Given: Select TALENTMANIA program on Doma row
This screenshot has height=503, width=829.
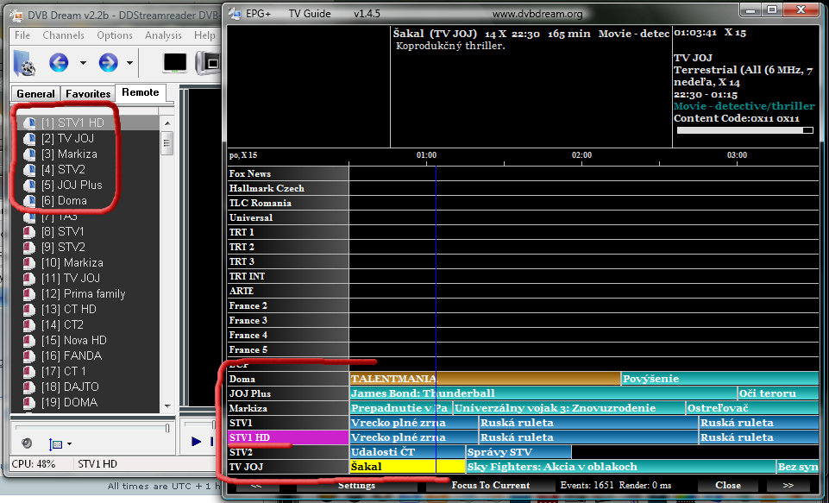Looking at the screenshot, I should pyautogui.click(x=485, y=379).
